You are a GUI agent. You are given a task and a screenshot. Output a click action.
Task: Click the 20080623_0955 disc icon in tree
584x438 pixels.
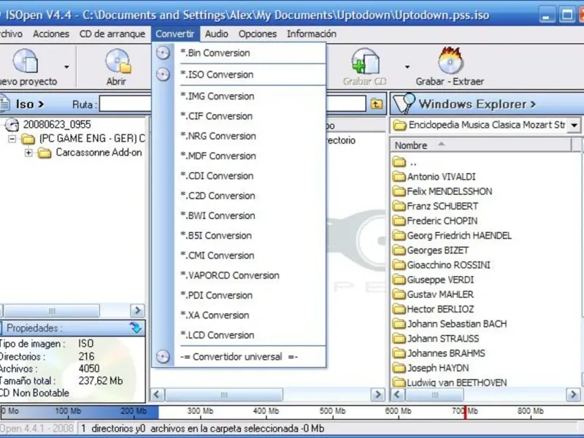[12, 124]
